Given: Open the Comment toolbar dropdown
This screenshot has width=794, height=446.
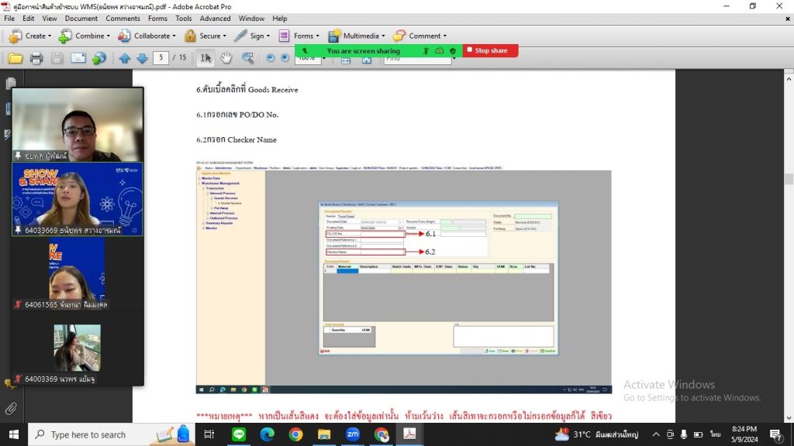Looking at the screenshot, I should click(x=419, y=36).
